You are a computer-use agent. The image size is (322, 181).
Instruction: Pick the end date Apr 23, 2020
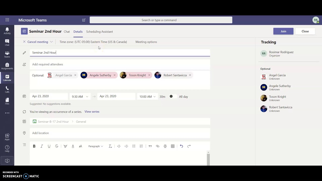(116, 96)
